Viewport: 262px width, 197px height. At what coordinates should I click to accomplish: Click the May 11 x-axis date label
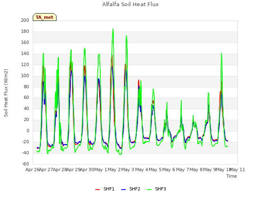(237, 170)
